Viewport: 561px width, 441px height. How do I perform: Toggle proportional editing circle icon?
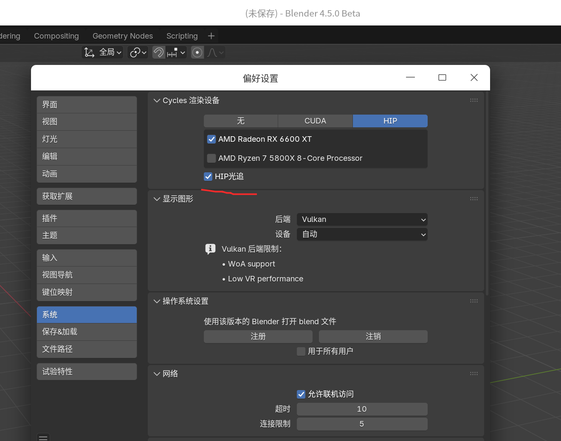(x=197, y=53)
